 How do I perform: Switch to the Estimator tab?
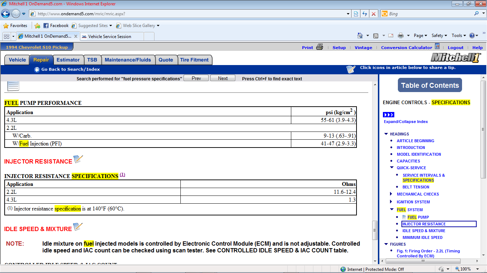coord(68,60)
